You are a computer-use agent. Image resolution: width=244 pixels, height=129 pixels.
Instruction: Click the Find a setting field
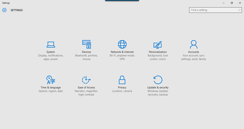click(215, 10)
